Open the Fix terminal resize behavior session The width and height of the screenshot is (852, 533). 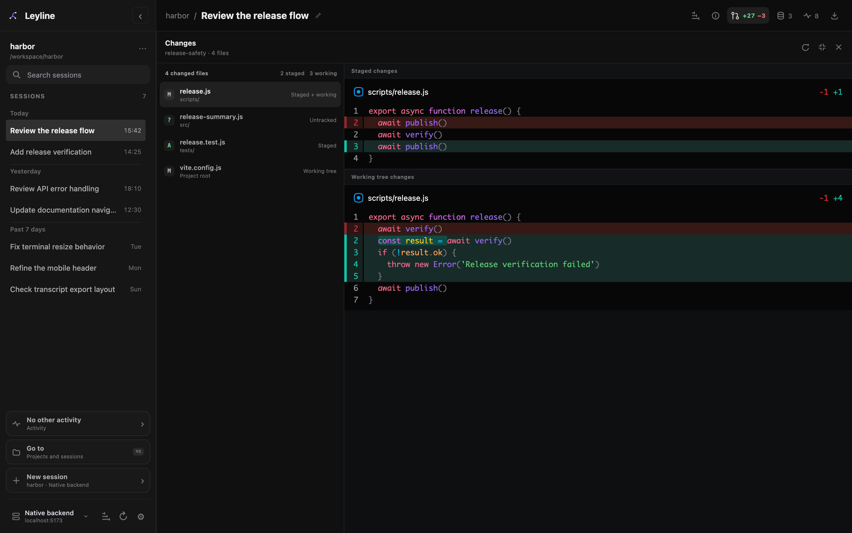pos(76,247)
